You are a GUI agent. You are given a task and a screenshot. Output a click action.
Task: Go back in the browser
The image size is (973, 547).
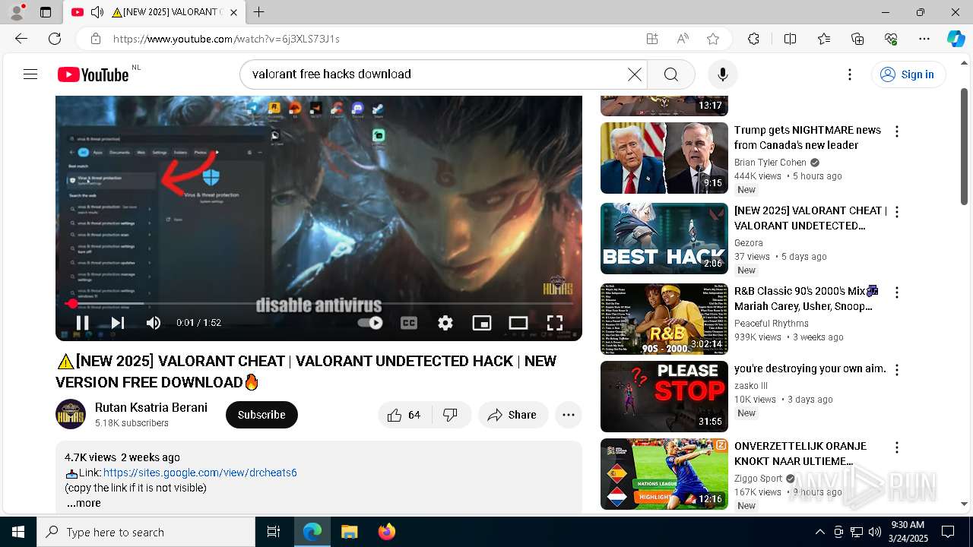21,39
